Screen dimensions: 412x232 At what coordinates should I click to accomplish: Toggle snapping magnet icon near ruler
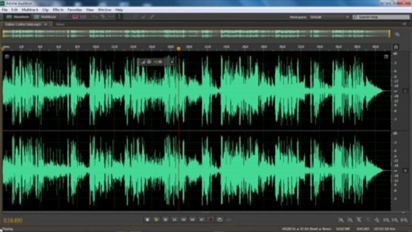point(396,47)
